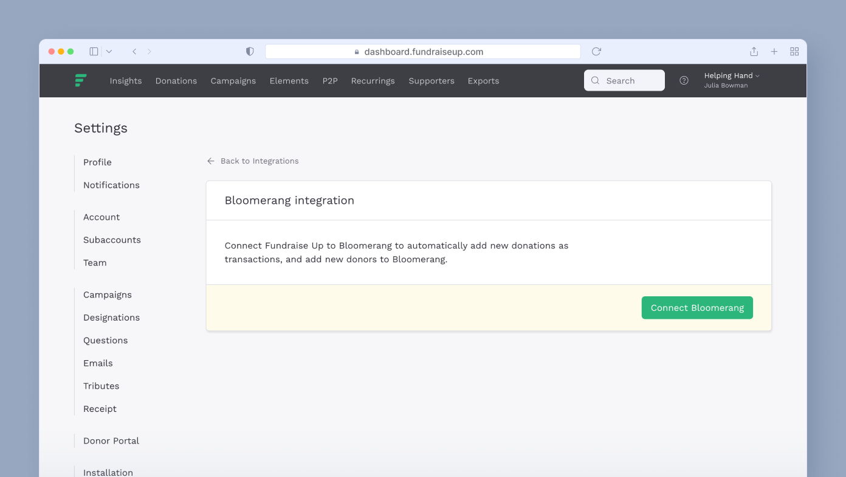Select Tributes in settings sidebar

pos(101,386)
